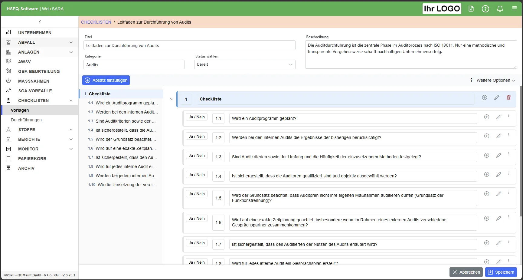Open more options dots for question 1.5

pos(509,193)
